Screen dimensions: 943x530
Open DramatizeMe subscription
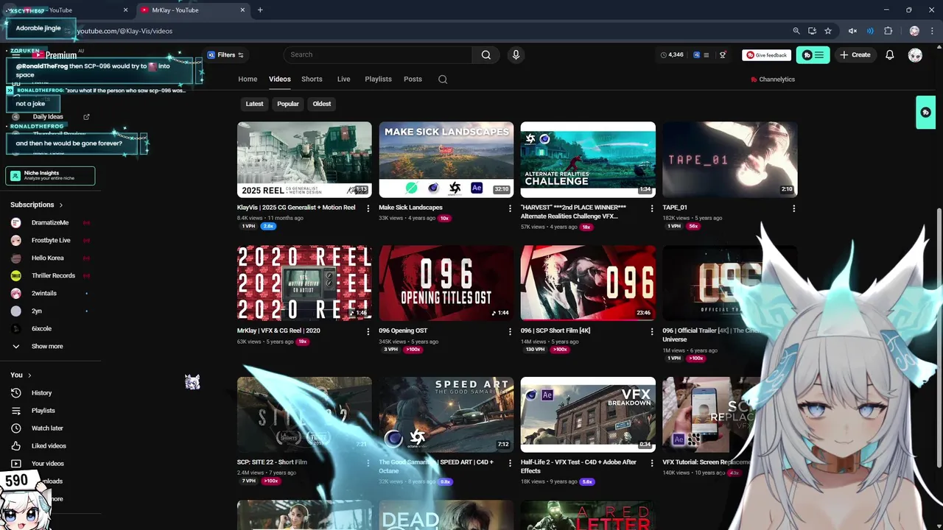tap(50, 223)
